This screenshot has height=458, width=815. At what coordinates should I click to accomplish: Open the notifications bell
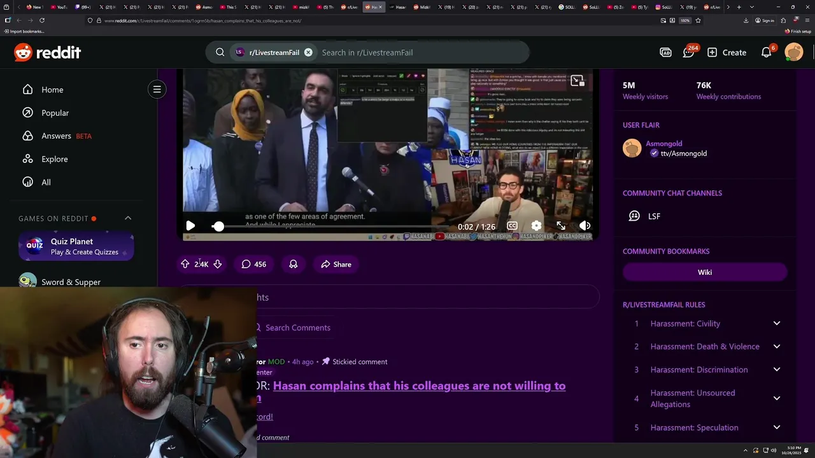coord(767,52)
